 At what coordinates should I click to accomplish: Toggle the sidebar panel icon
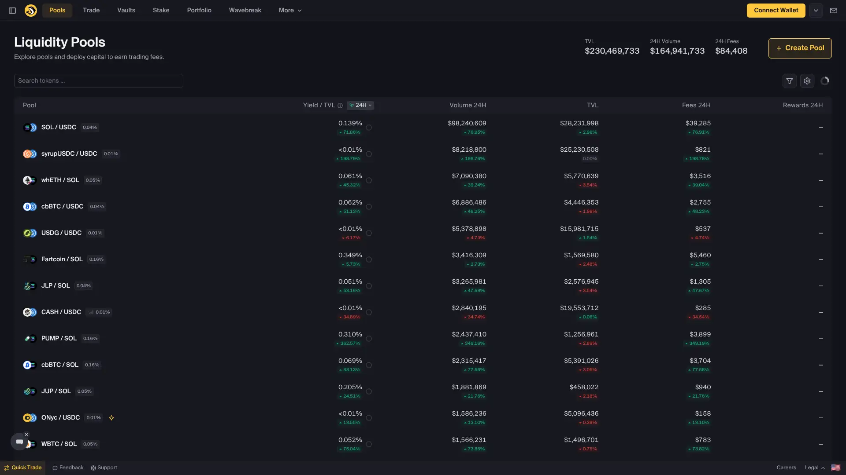pyautogui.click(x=12, y=11)
